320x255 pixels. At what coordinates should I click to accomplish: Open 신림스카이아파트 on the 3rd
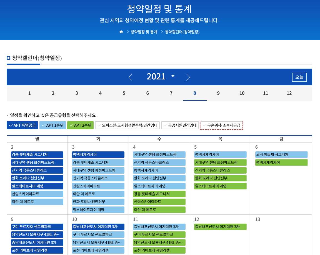[x=98, y=186]
